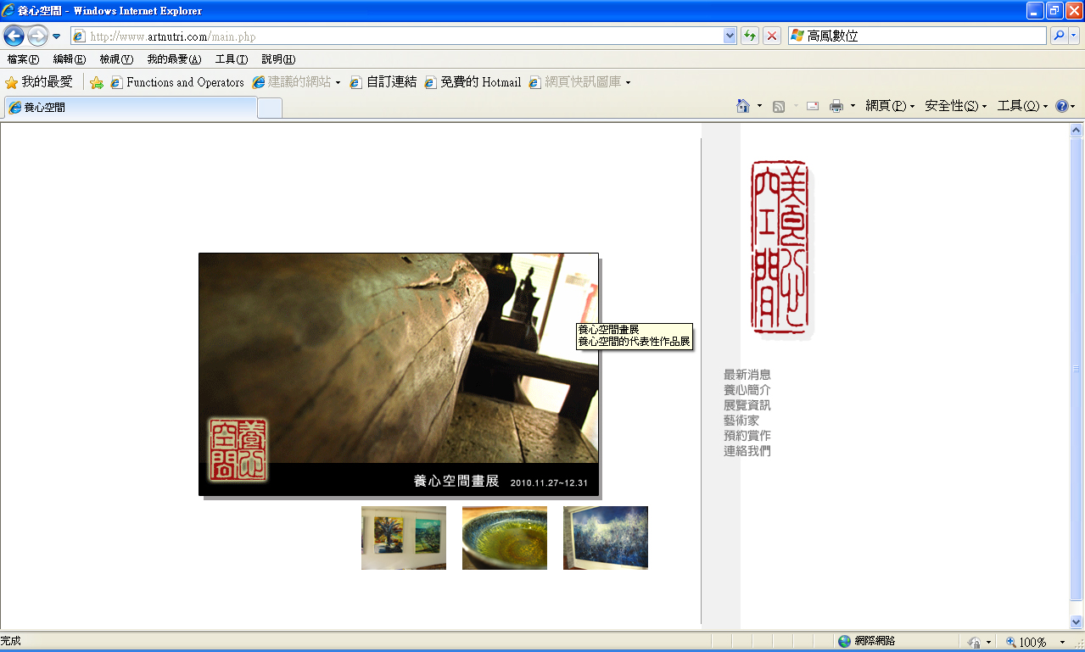Open the 網頁 command bar dropdown
Viewport: 1085px width, 652px height.
tap(889, 106)
